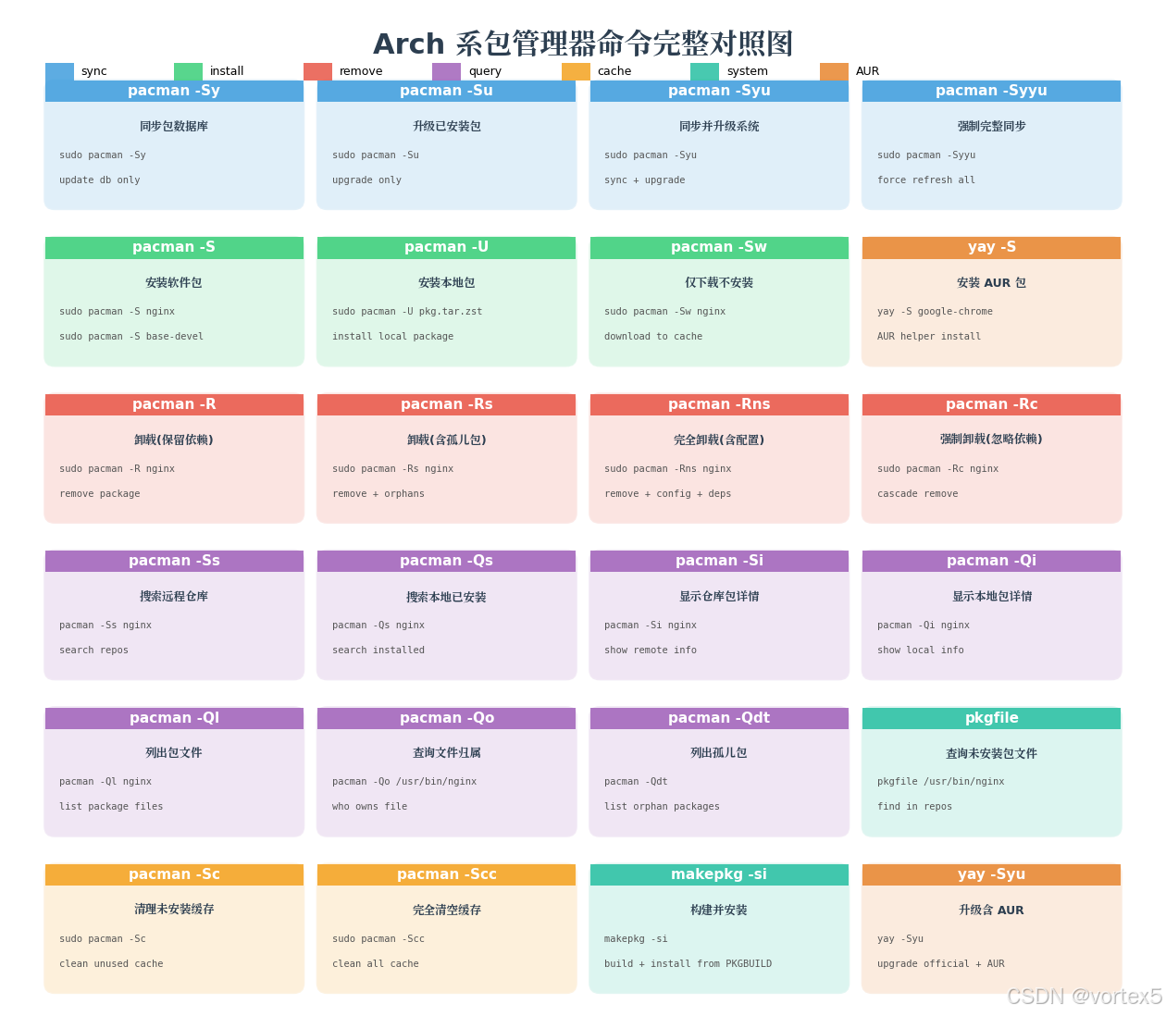Select the 'pacman -Rns' card header
1166x1016 pixels.
point(719,404)
